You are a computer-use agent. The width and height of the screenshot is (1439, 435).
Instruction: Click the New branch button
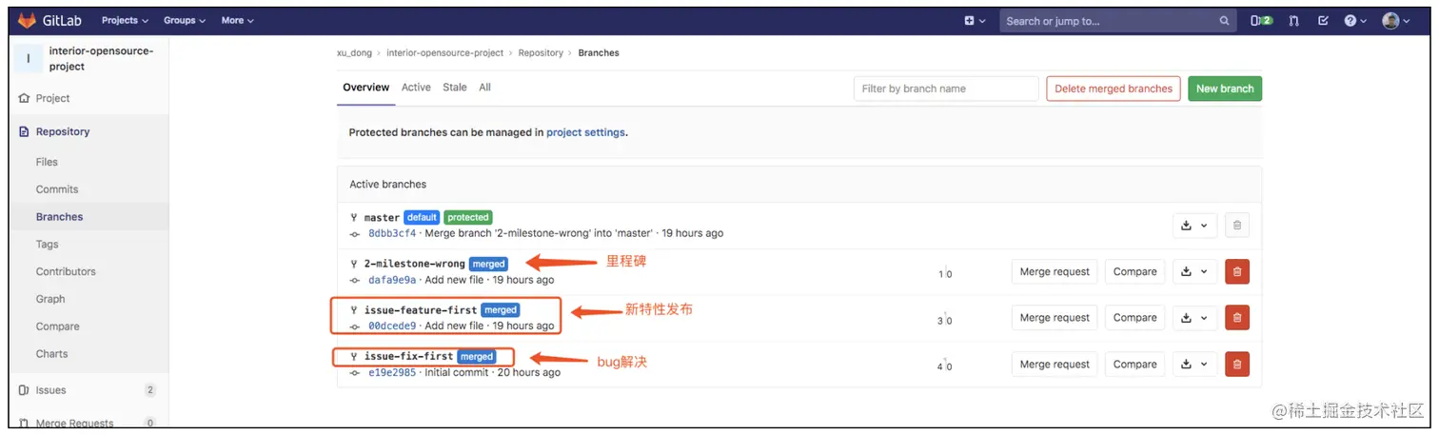click(1225, 89)
